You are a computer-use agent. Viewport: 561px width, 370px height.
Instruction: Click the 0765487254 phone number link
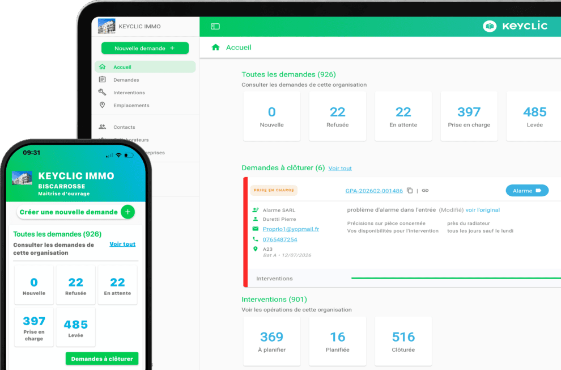click(280, 239)
